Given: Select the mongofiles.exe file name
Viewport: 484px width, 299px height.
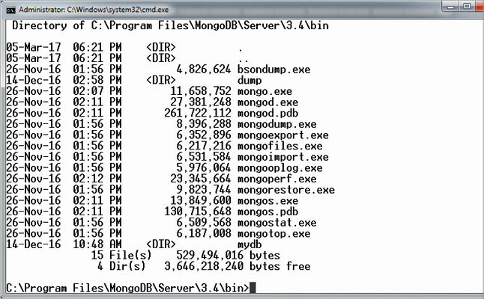Looking at the screenshot, I should coord(280,146).
